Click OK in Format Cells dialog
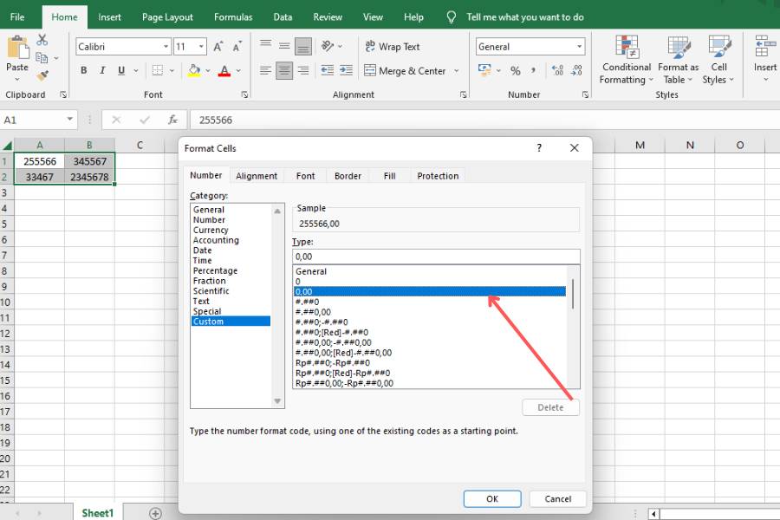Viewport: 780px width, 520px height. (x=492, y=498)
